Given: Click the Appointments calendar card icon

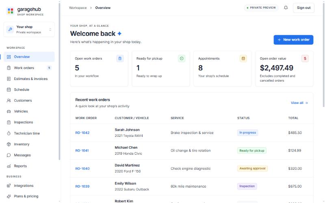Looking at the screenshot, I should (243, 58).
